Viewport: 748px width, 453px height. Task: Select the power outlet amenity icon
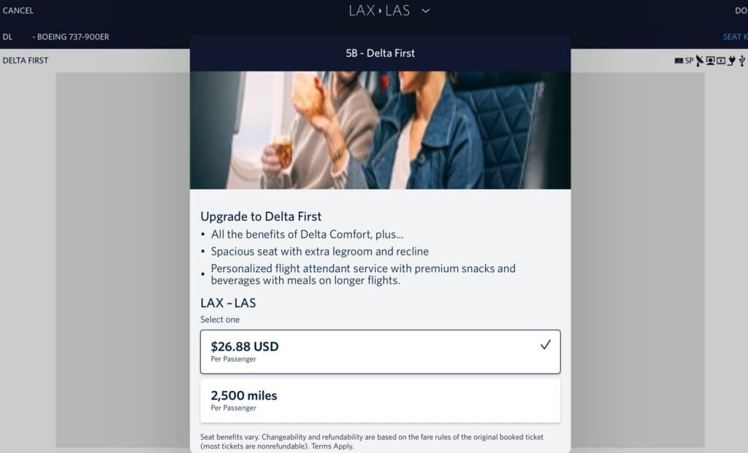pos(730,61)
